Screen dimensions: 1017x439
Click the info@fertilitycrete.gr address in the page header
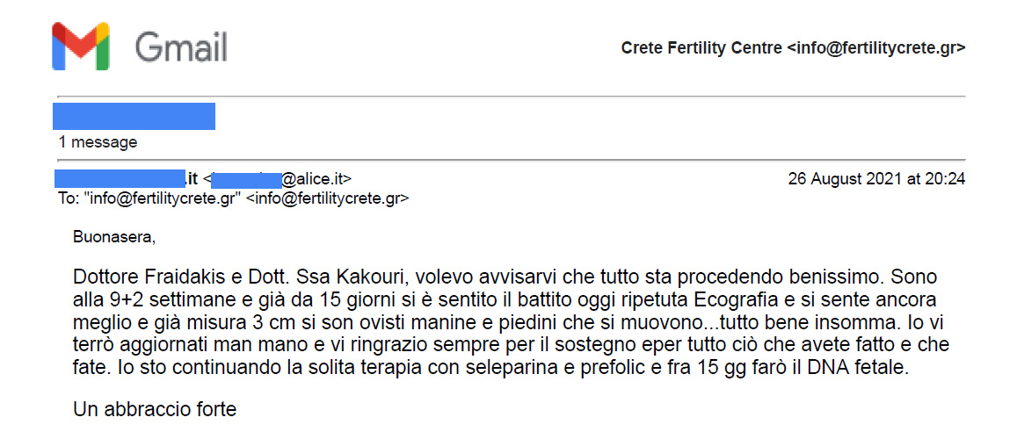(875, 48)
